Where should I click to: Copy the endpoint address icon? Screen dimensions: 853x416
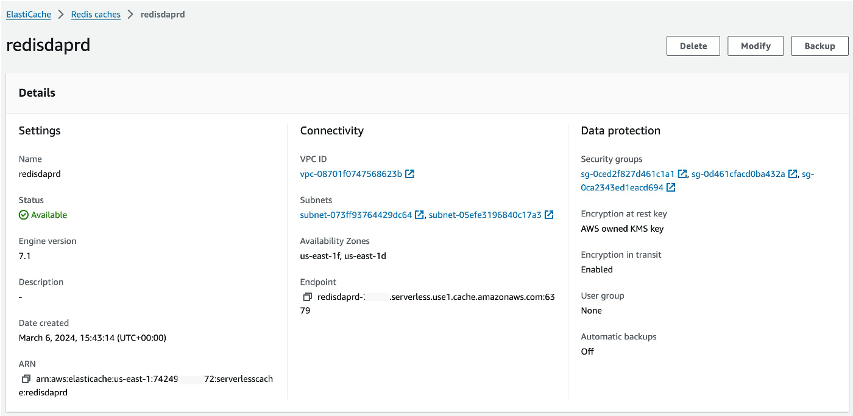click(x=307, y=297)
